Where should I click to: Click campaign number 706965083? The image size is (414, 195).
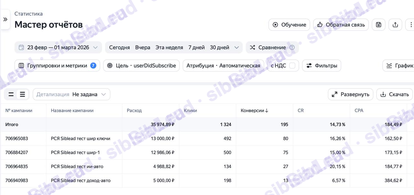[16, 139]
